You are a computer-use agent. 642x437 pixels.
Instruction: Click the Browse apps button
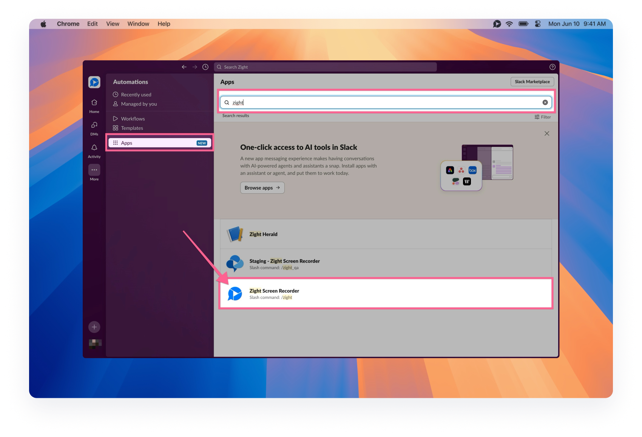coord(262,188)
